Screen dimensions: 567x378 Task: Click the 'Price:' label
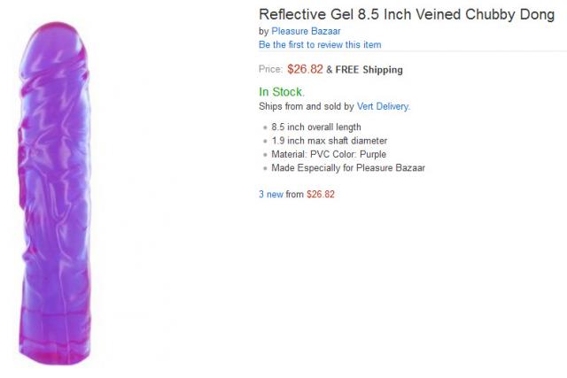(x=270, y=70)
